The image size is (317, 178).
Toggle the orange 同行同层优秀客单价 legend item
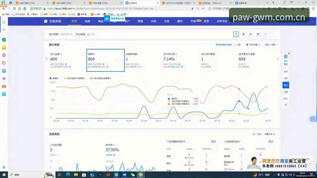coord(101,78)
